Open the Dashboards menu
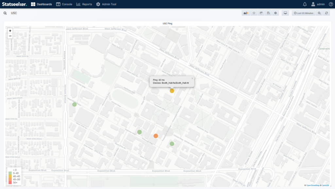Image resolution: width=335 pixels, height=189 pixels. 41,4
